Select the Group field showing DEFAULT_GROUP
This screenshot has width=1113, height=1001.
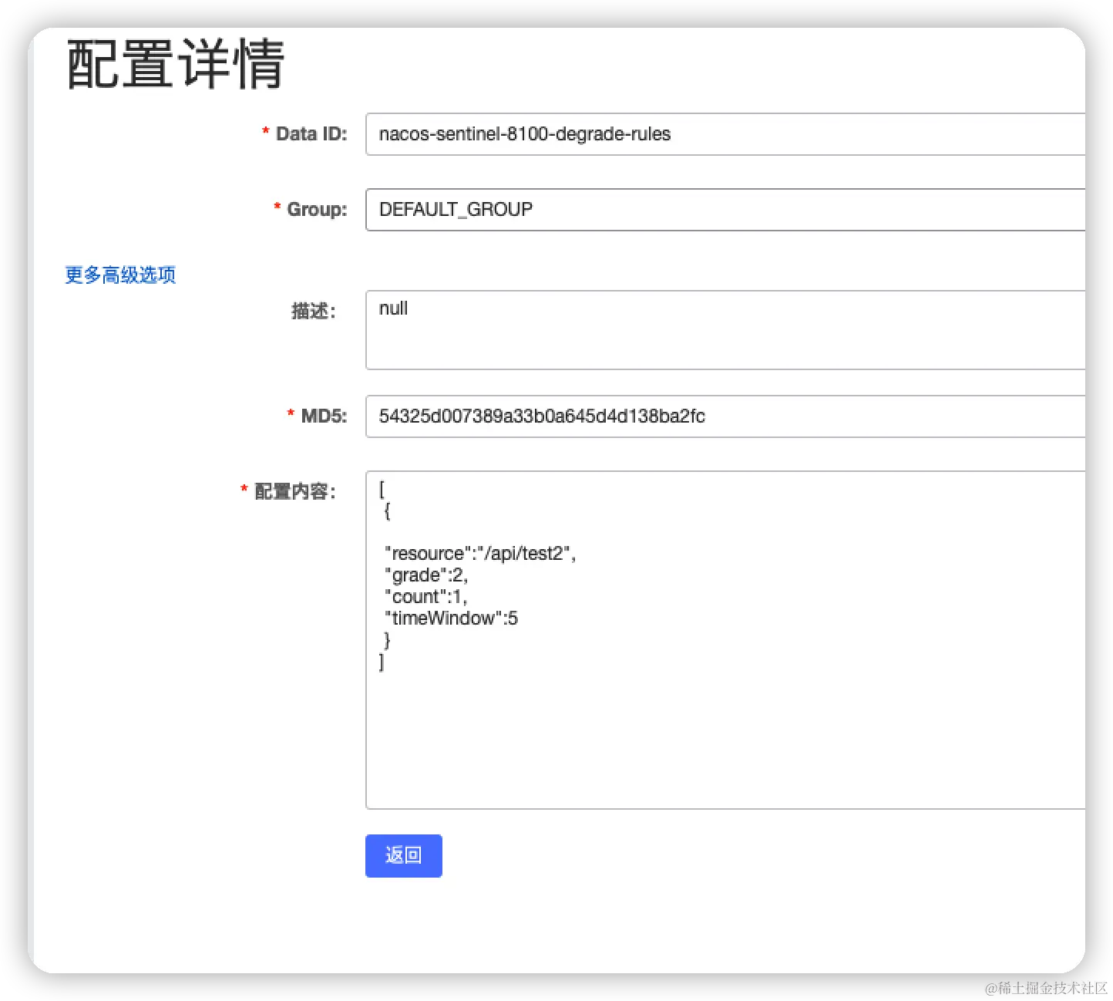[x=617, y=210]
